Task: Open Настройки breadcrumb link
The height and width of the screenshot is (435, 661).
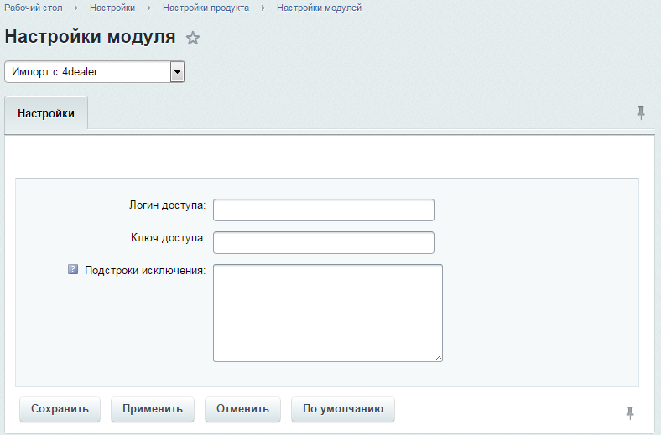Action: 112,8
